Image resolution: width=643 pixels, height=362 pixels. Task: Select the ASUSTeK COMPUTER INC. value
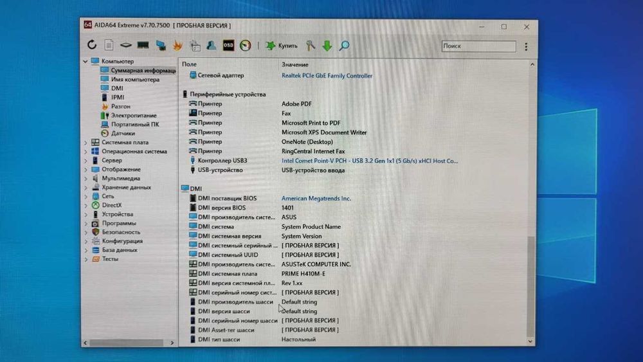coord(316,264)
